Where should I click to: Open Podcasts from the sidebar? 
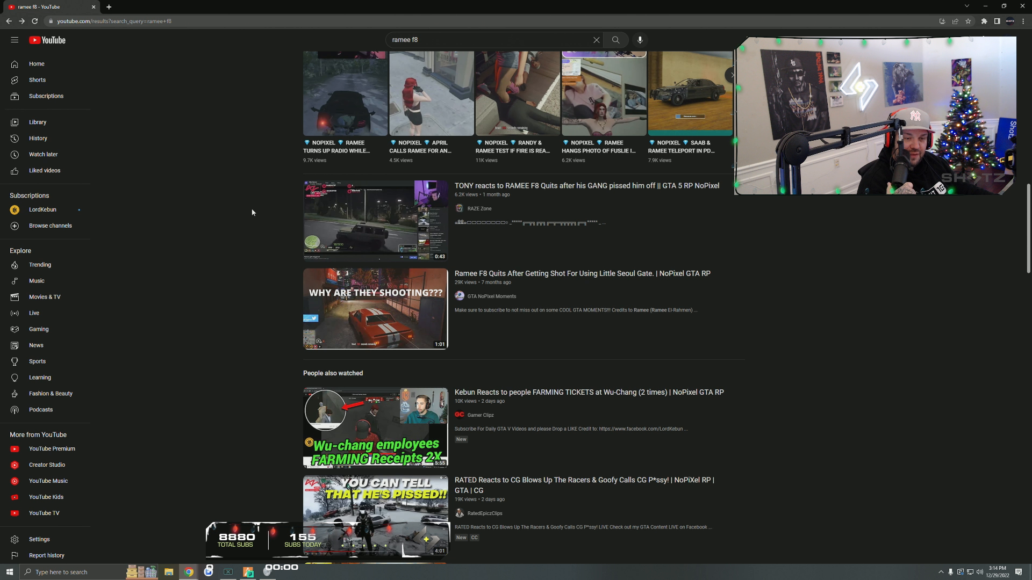(41, 409)
